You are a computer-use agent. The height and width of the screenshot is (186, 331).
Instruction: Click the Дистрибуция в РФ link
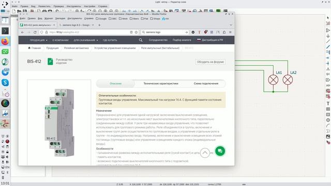[x=210, y=40]
